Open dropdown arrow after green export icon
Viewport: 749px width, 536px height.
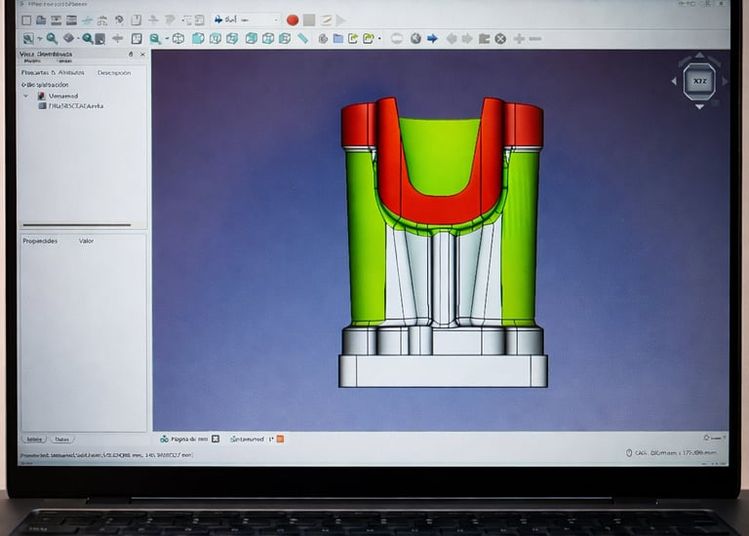[379, 39]
